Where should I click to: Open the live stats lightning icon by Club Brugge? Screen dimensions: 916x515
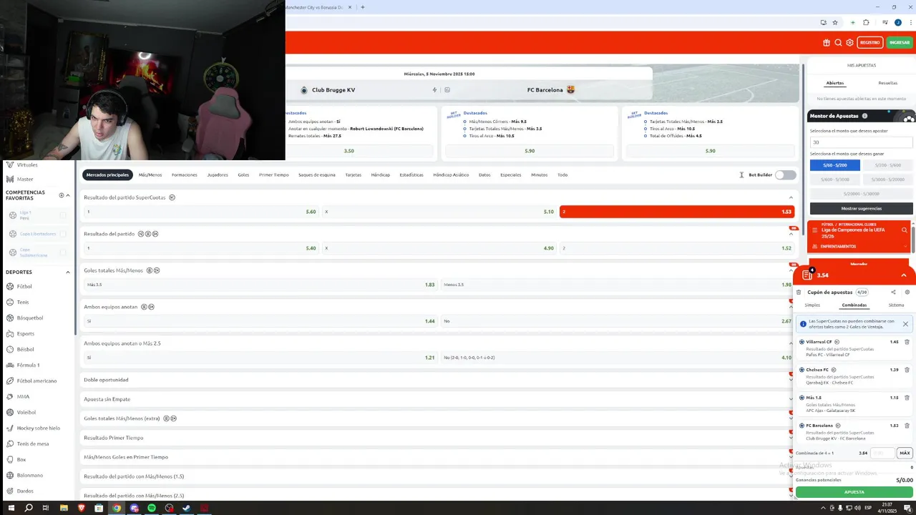(x=434, y=90)
